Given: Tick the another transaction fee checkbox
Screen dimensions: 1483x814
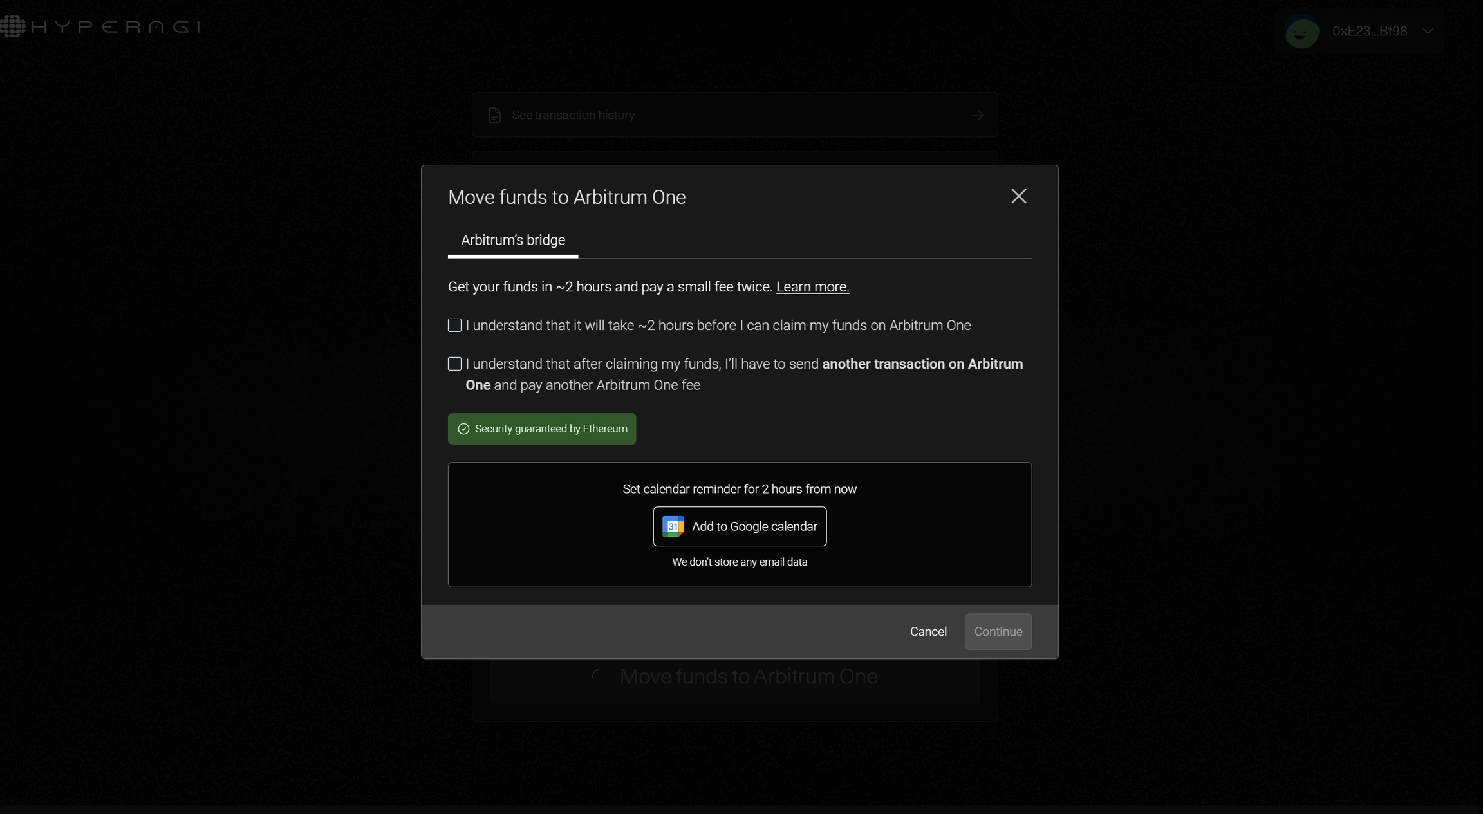Looking at the screenshot, I should (454, 364).
